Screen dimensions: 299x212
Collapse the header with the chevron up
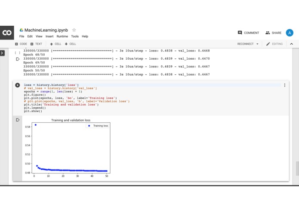click(291, 44)
